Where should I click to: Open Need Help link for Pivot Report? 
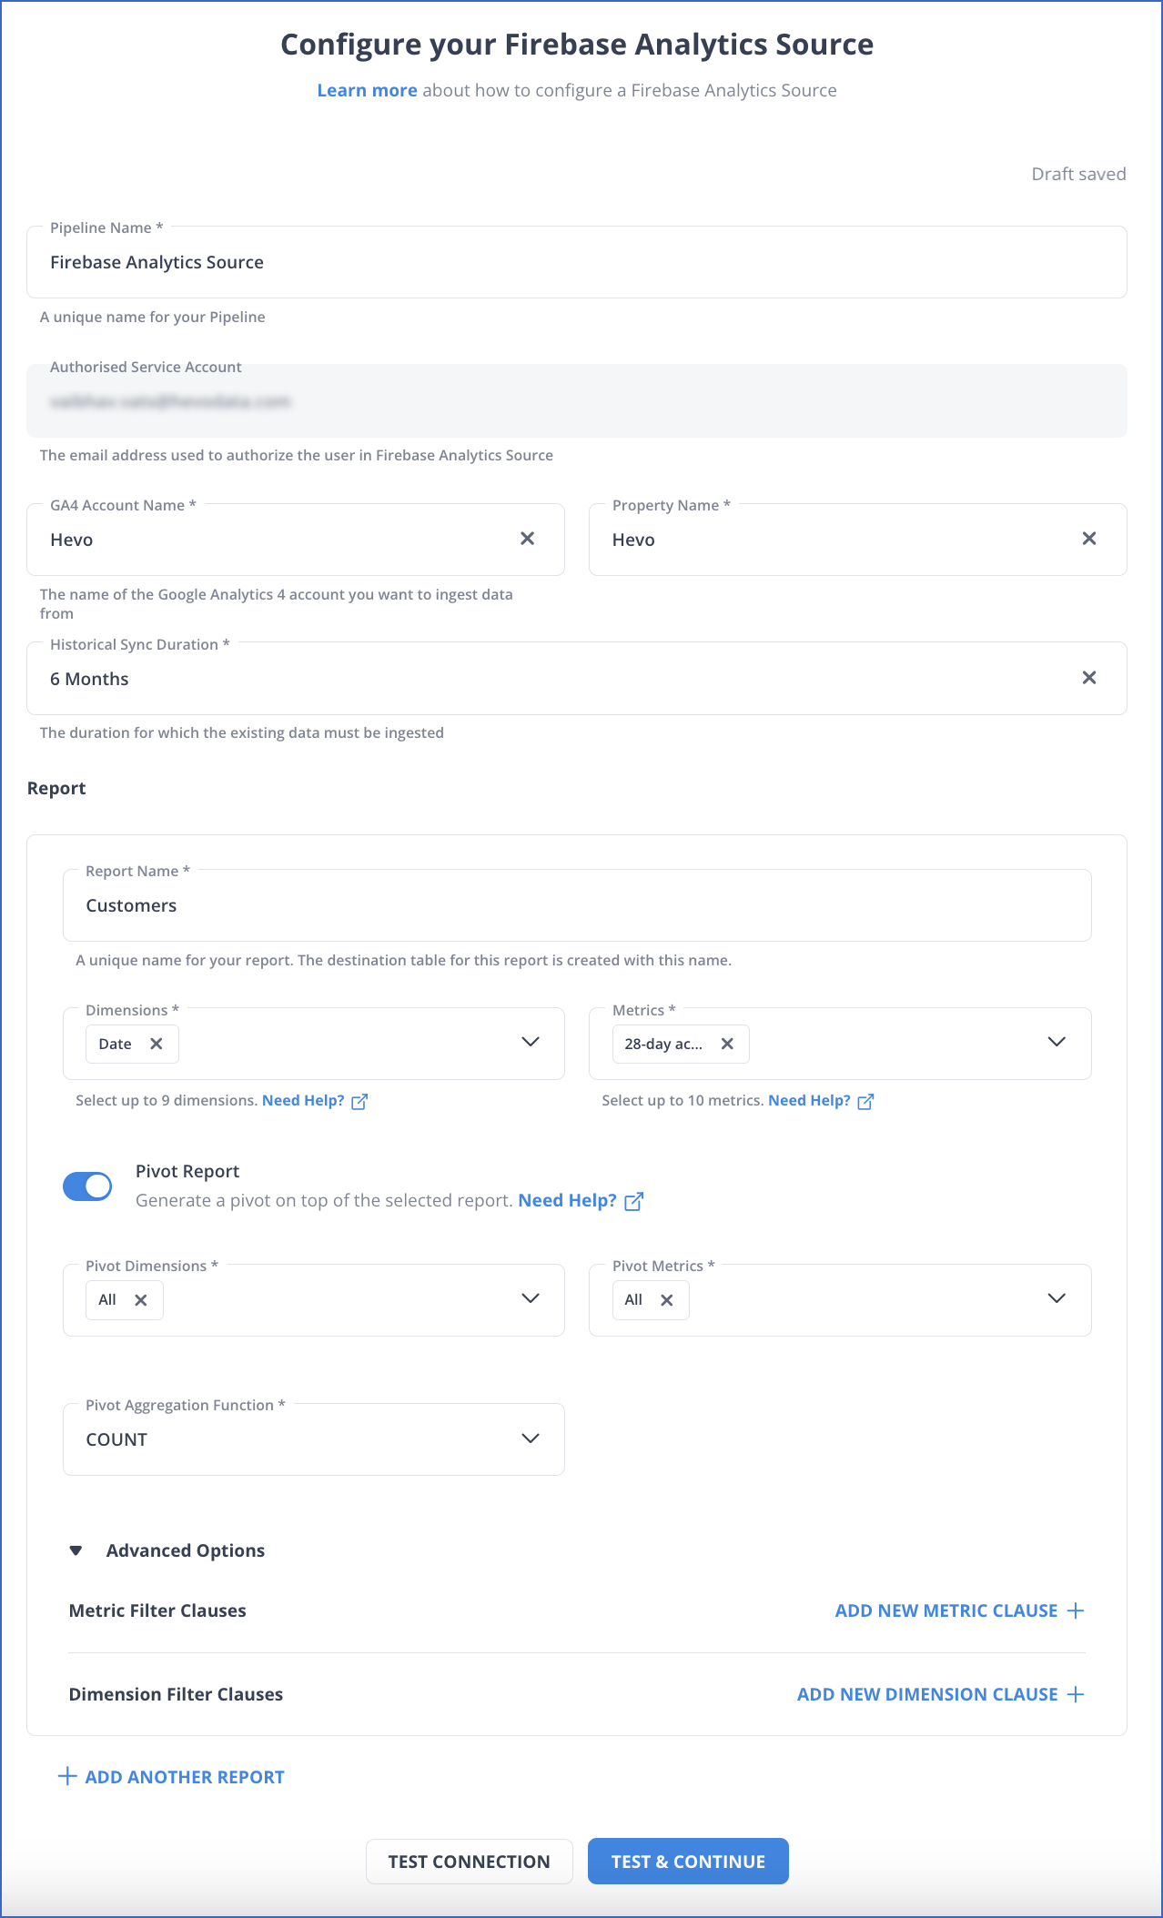(x=567, y=1200)
